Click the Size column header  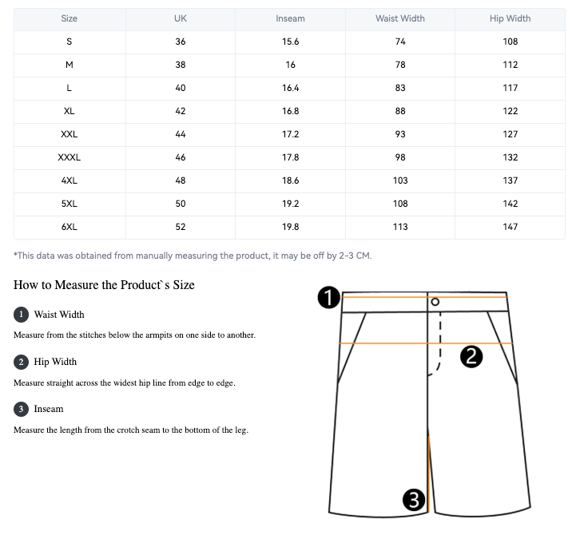tap(70, 18)
